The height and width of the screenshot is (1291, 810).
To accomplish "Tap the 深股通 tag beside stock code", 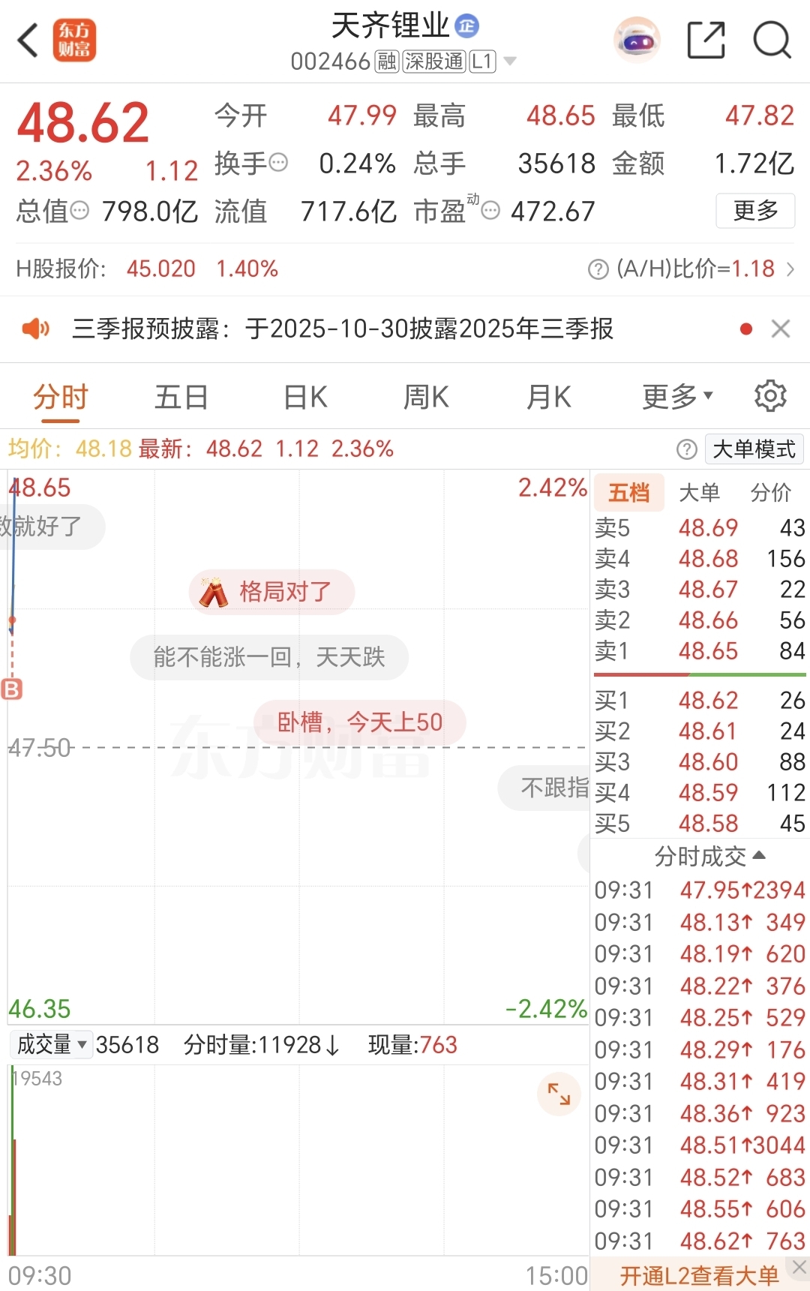I will (434, 62).
